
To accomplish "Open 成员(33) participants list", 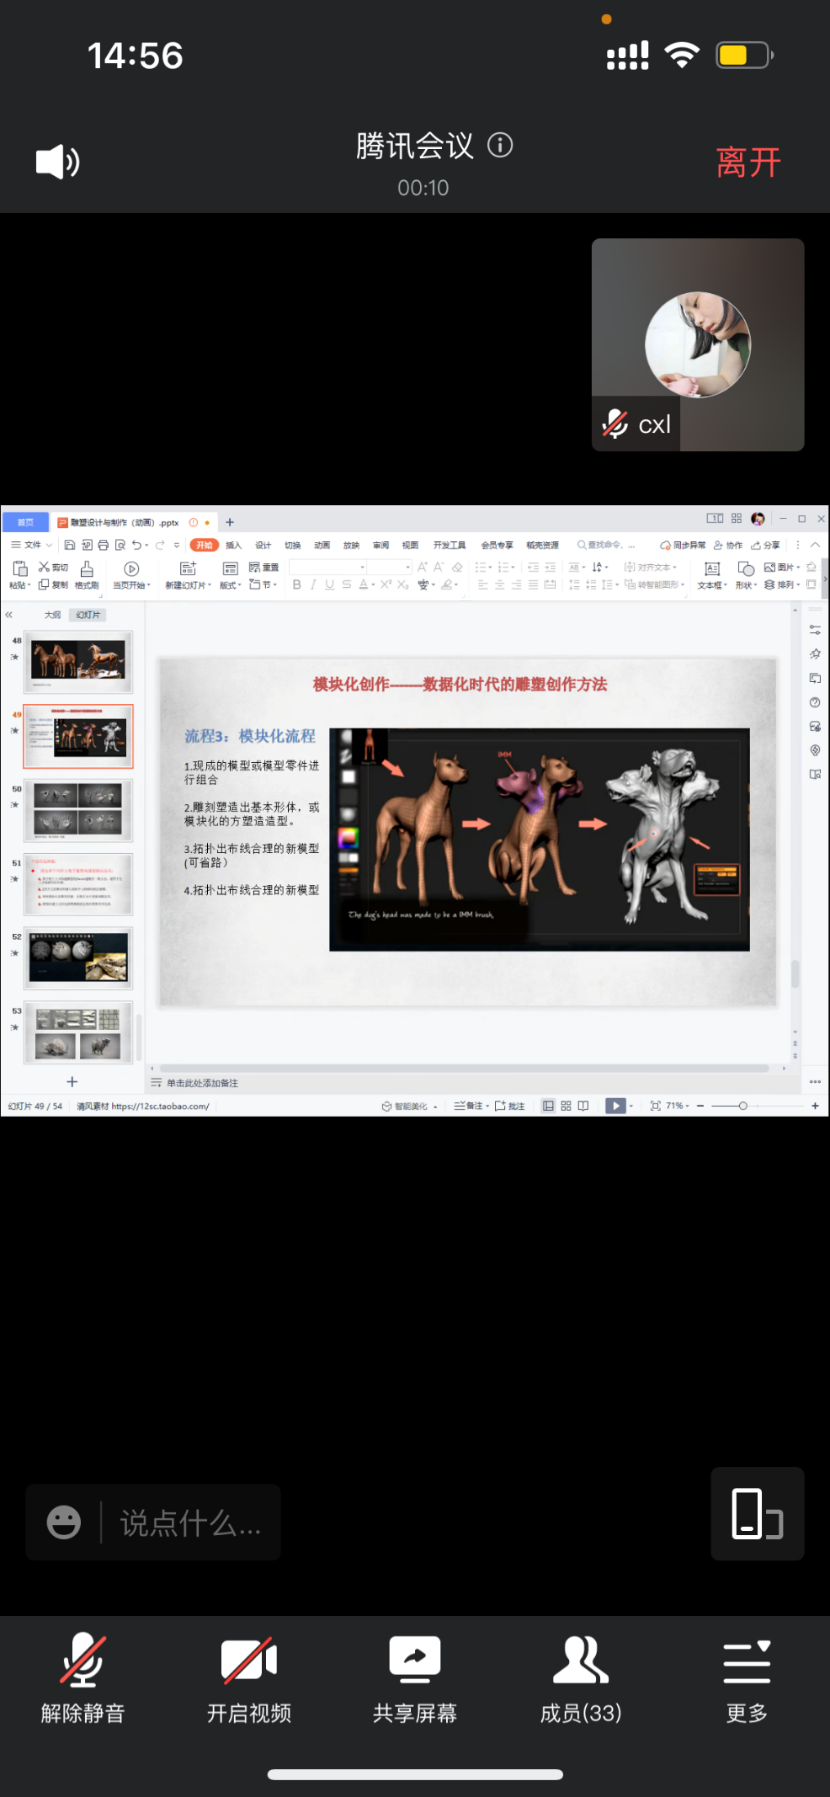I will (581, 1679).
